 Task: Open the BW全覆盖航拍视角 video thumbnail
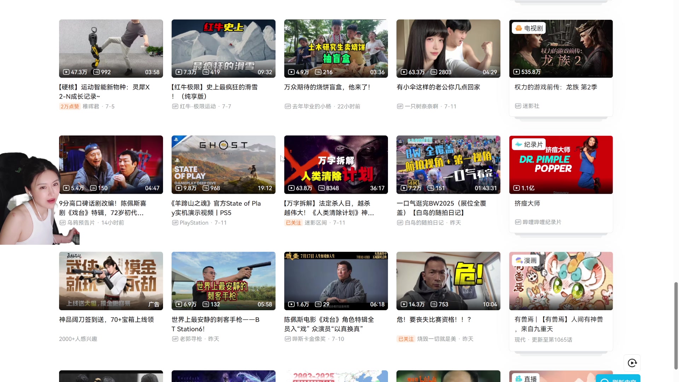[x=448, y=164]
